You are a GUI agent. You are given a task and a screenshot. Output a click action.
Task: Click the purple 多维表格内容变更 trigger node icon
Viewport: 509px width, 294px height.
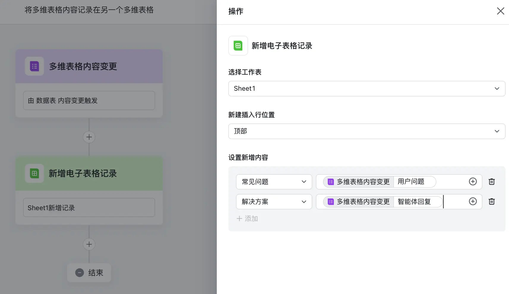34,66
